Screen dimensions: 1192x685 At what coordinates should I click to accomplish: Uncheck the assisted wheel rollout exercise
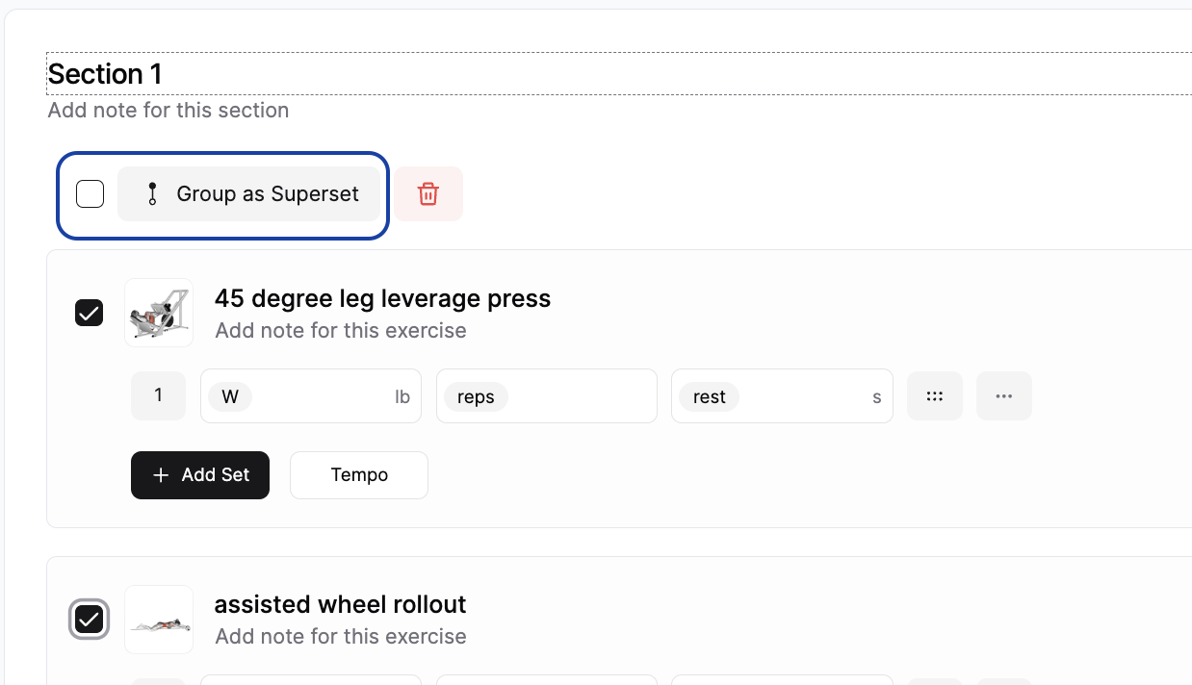click(89, 620)
